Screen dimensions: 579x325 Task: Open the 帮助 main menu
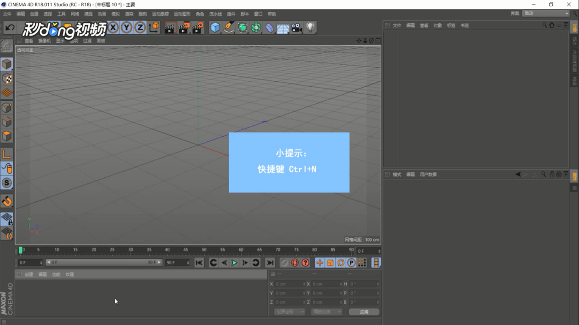point(272,14)
